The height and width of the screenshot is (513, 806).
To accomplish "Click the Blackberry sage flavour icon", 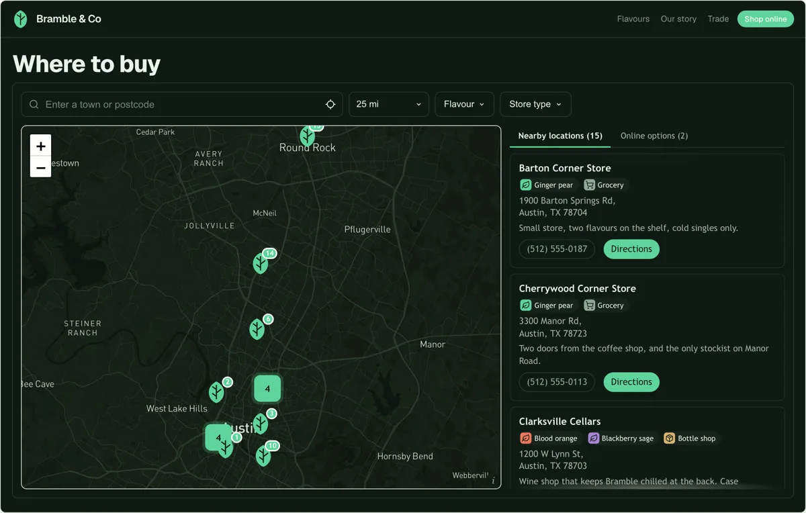I will (594, 438).
